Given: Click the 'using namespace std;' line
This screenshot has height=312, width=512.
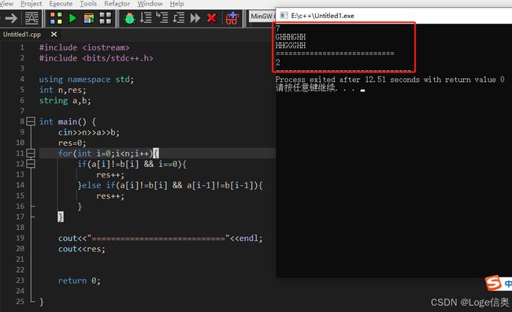Looking at the screenshot, I should click(86, 80).
